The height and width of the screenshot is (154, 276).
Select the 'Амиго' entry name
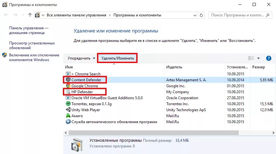tap(77, 116)
